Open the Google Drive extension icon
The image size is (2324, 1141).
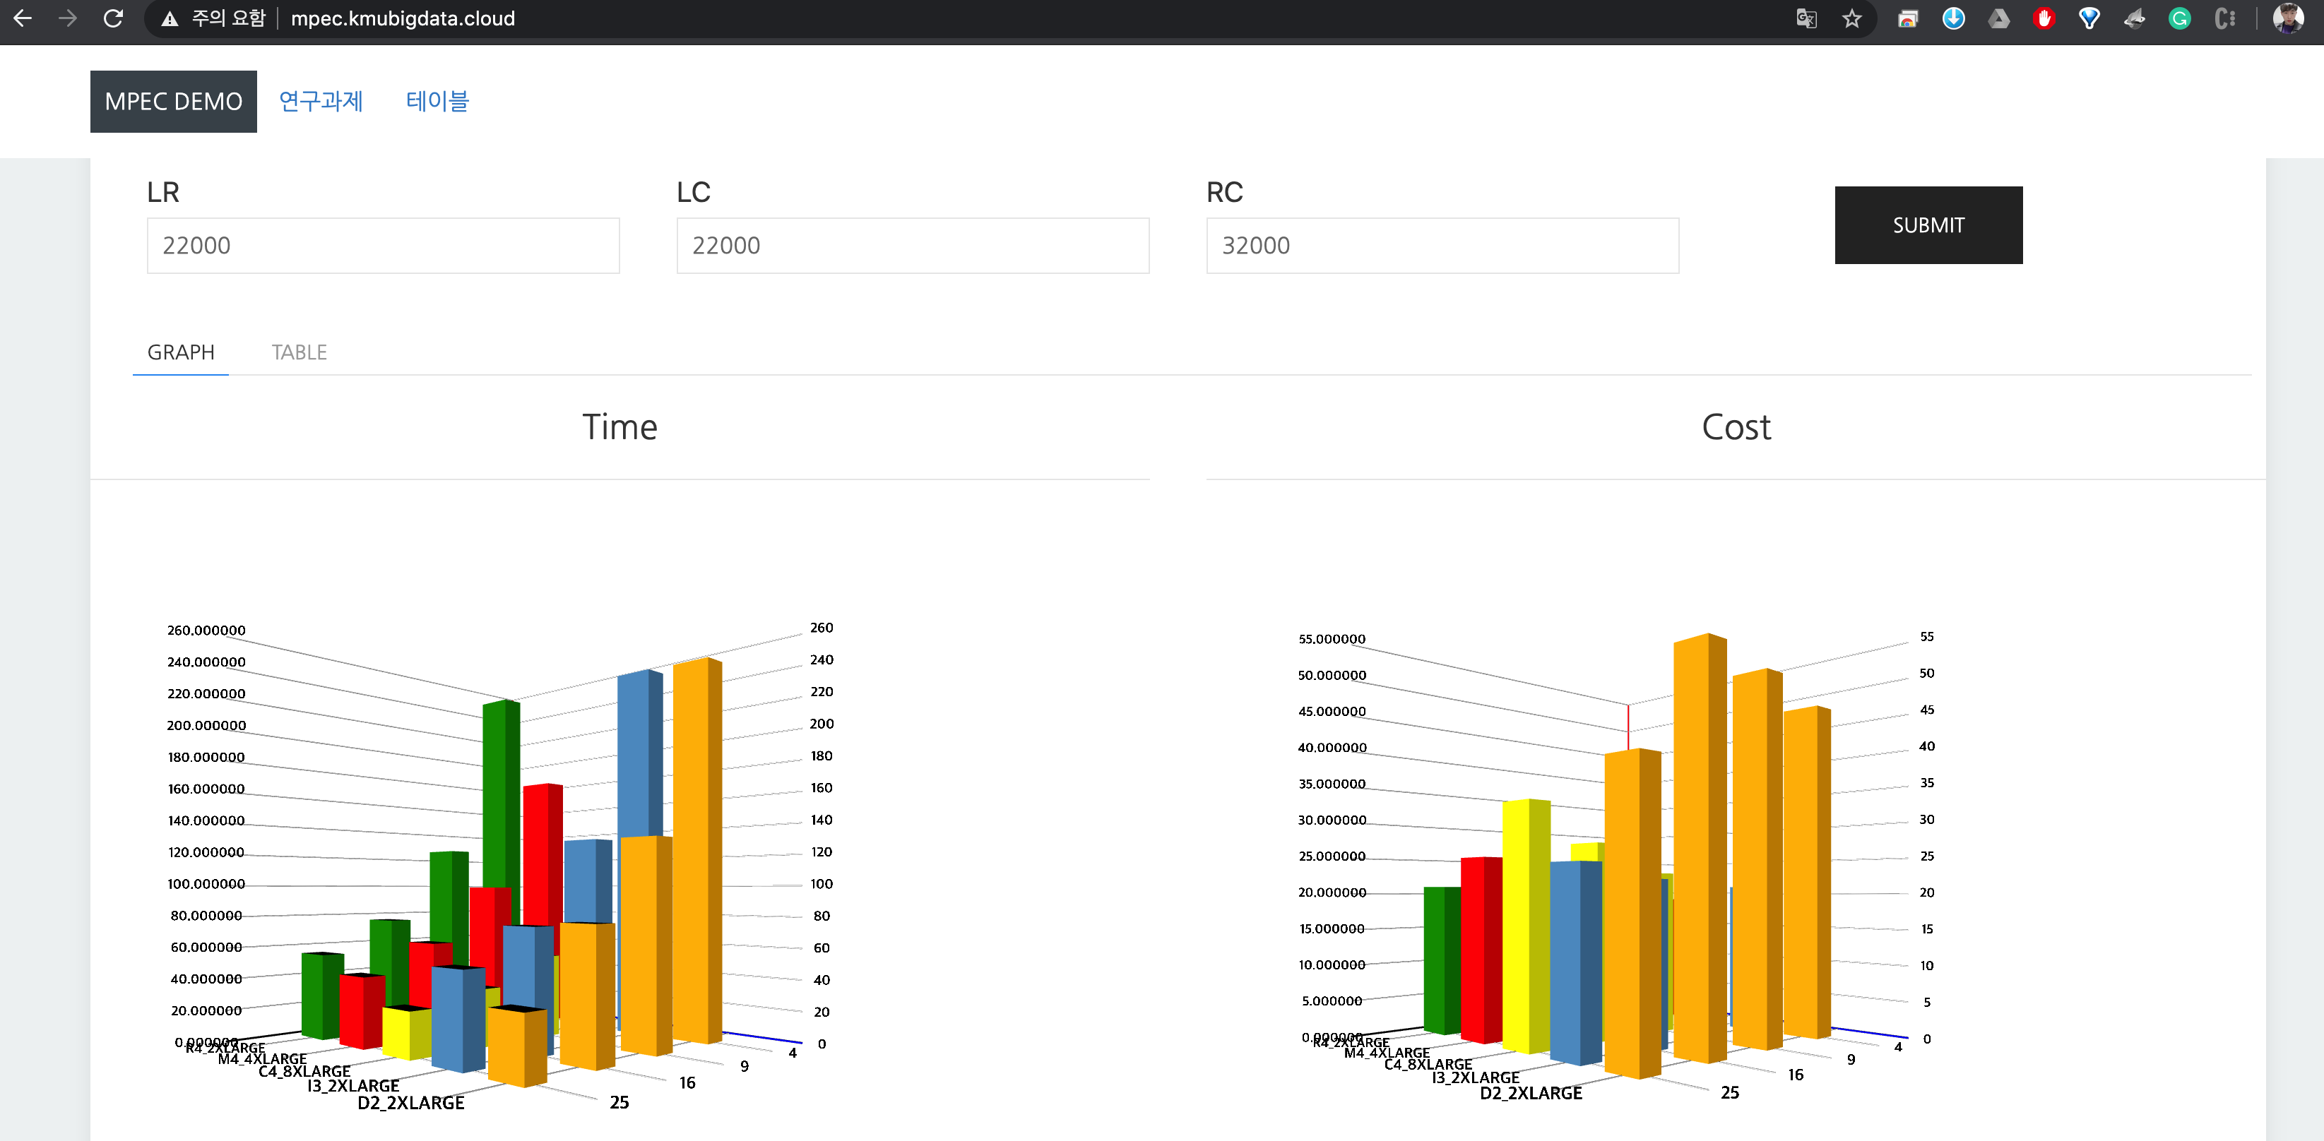(x=1999, y=18)
